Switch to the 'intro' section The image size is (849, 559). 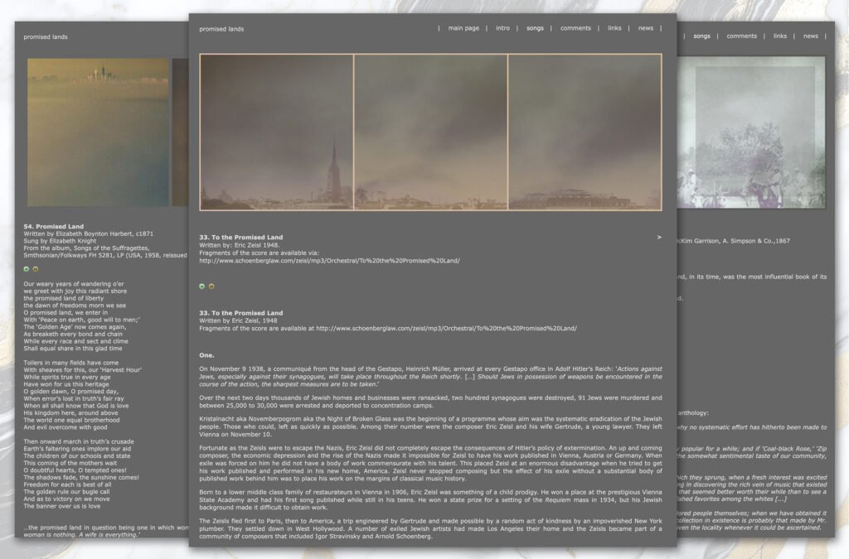(x=502, y=27)
